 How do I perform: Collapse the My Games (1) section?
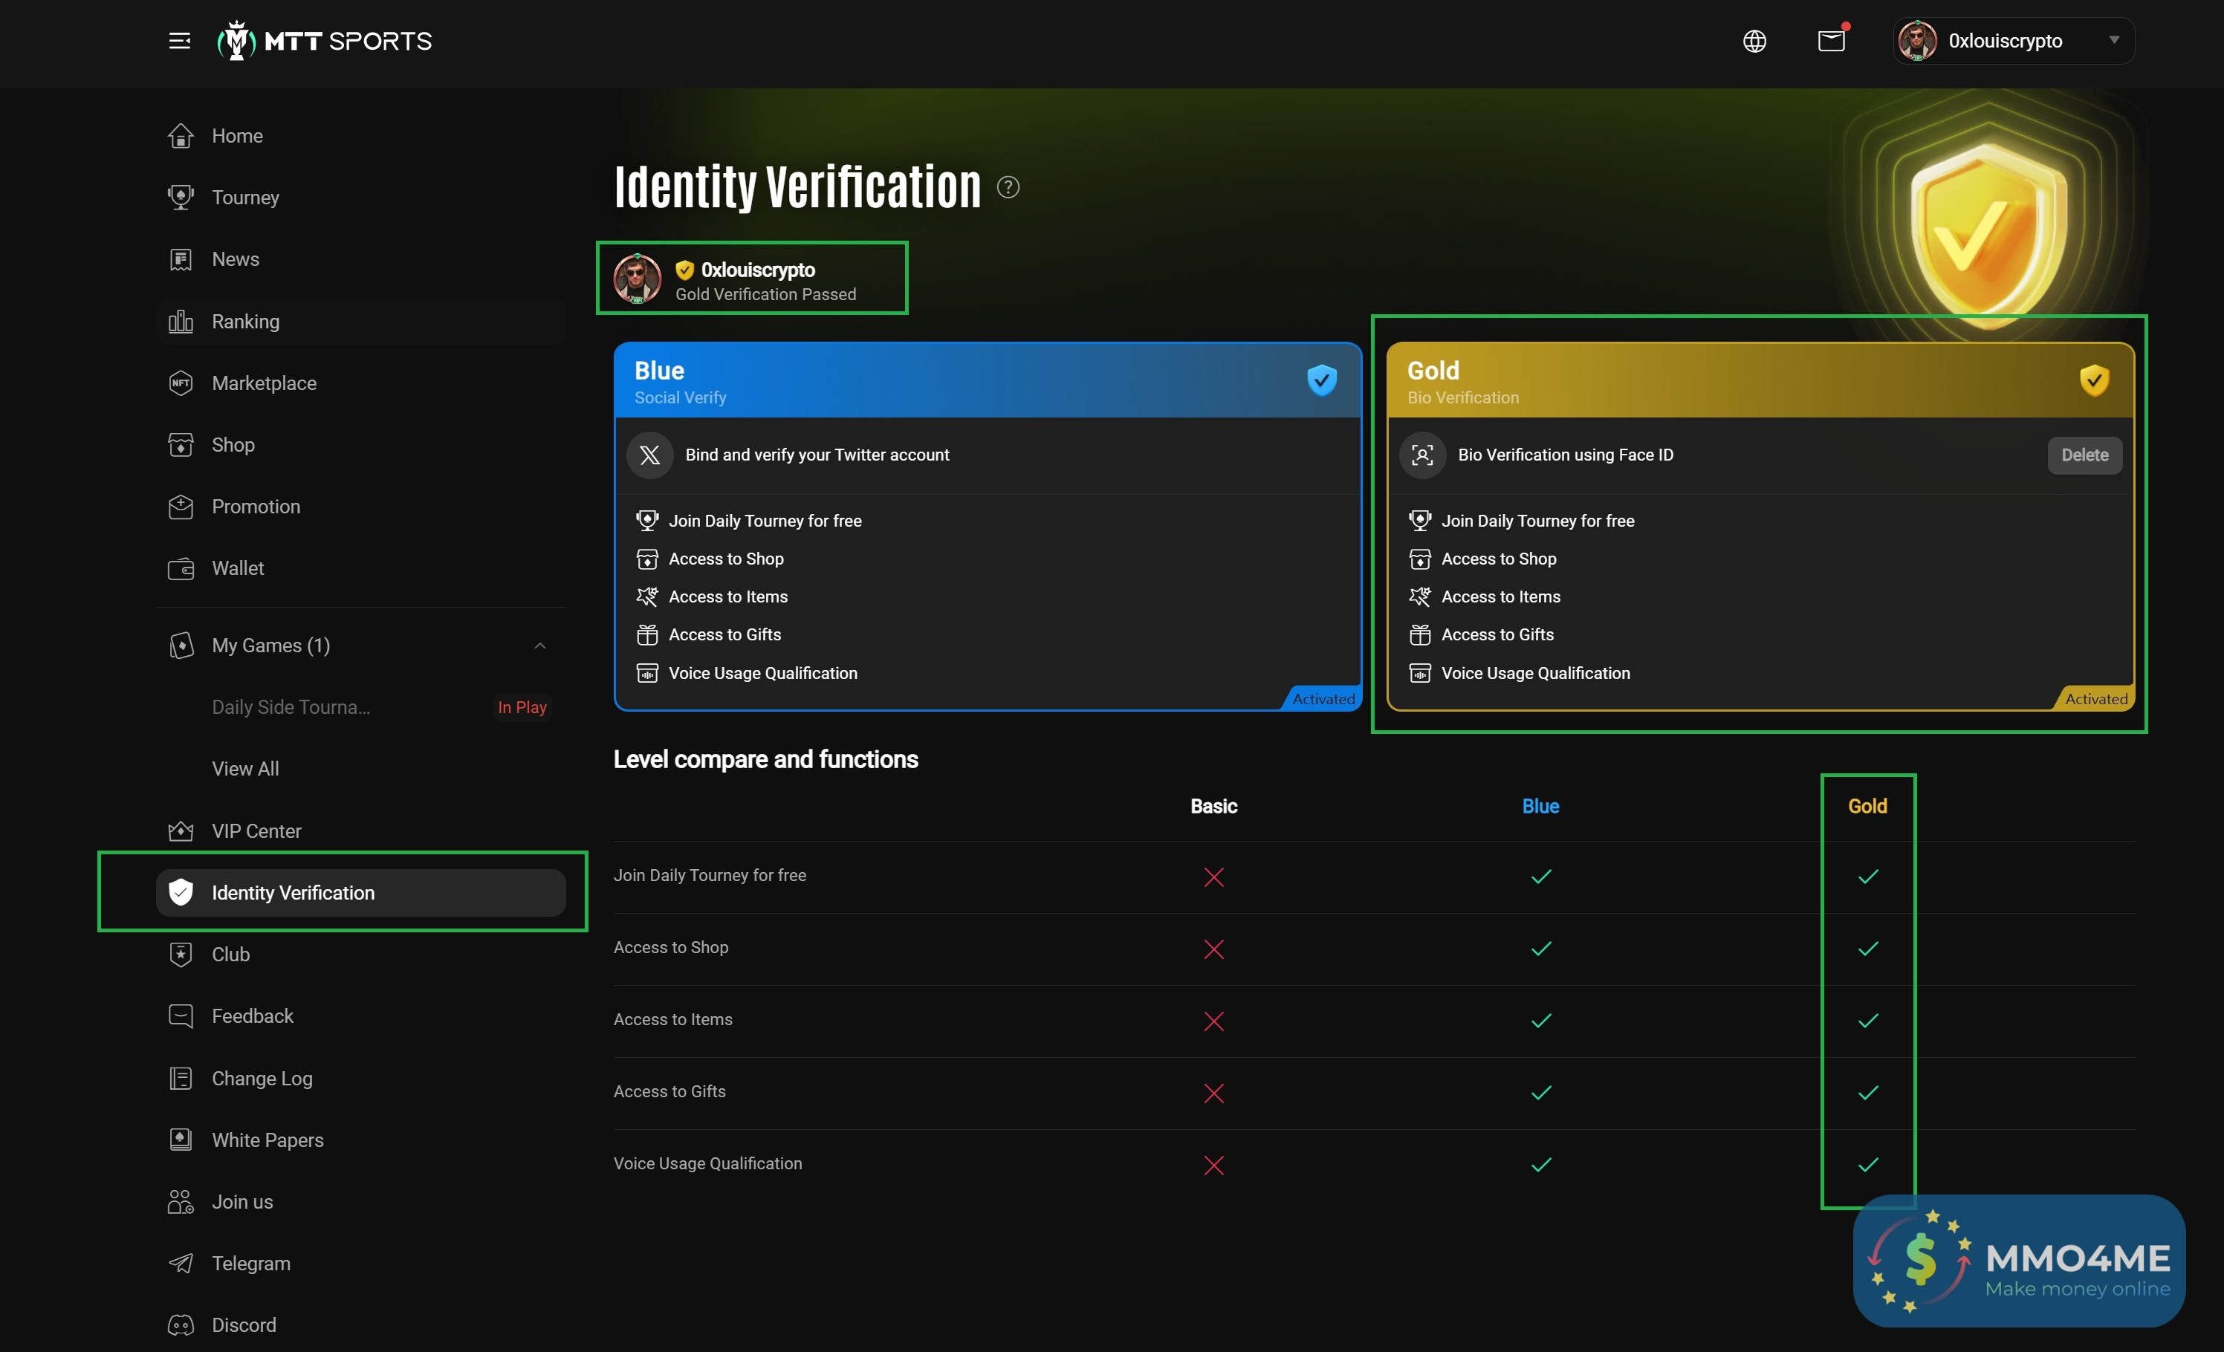click(539, 646)
